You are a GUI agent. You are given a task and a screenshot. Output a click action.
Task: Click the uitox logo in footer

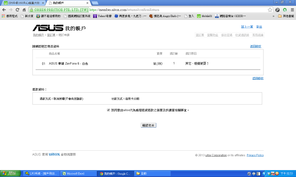[55, 154]
